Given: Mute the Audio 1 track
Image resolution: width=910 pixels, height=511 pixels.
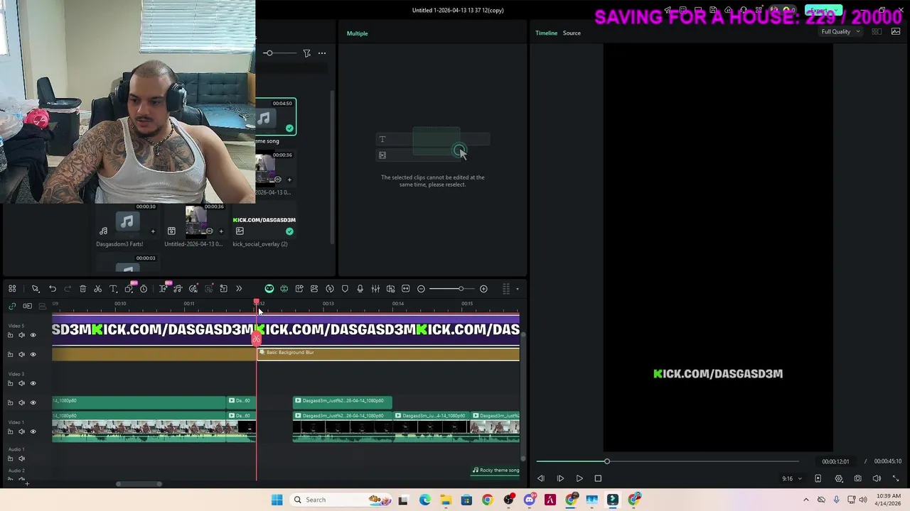Looking at the screenshot, I should tap(21, 458).
